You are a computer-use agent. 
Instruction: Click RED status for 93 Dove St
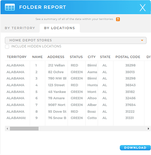coord(75,112)
